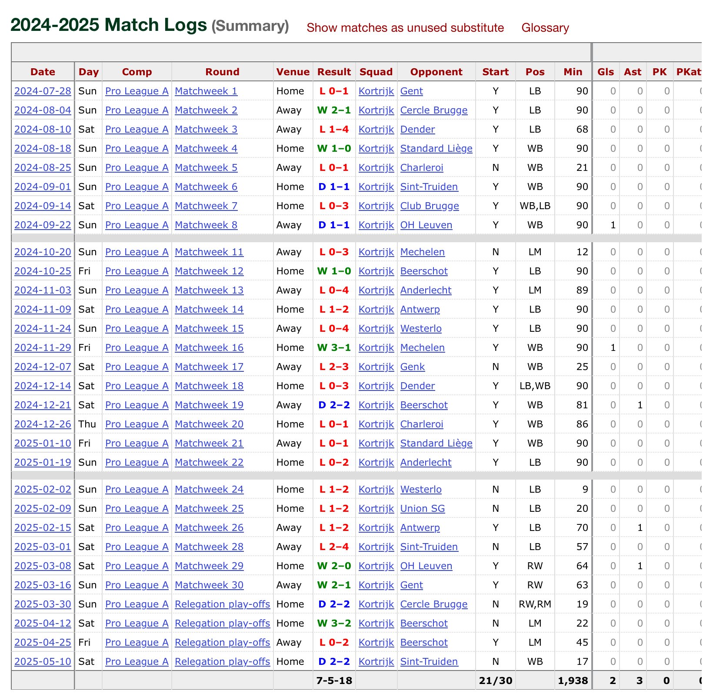Open Kortrijk squad link in Matchweek 16 row
This screenshot has width=713, height=694.
[x=376, y=348]
